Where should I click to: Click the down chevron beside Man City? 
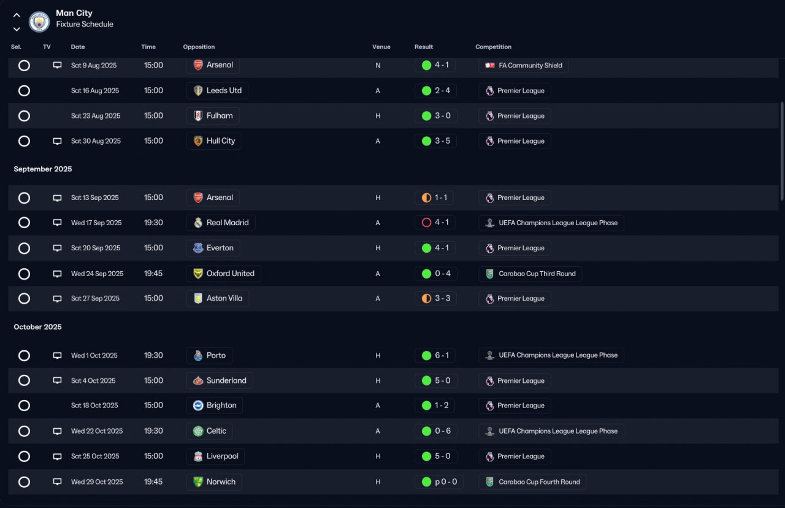click(x=17, y=29)
